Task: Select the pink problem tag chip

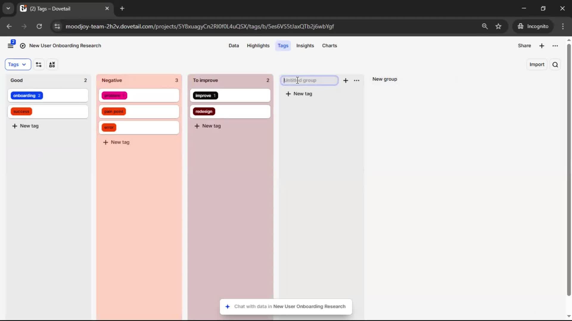Action: (114, 96)
